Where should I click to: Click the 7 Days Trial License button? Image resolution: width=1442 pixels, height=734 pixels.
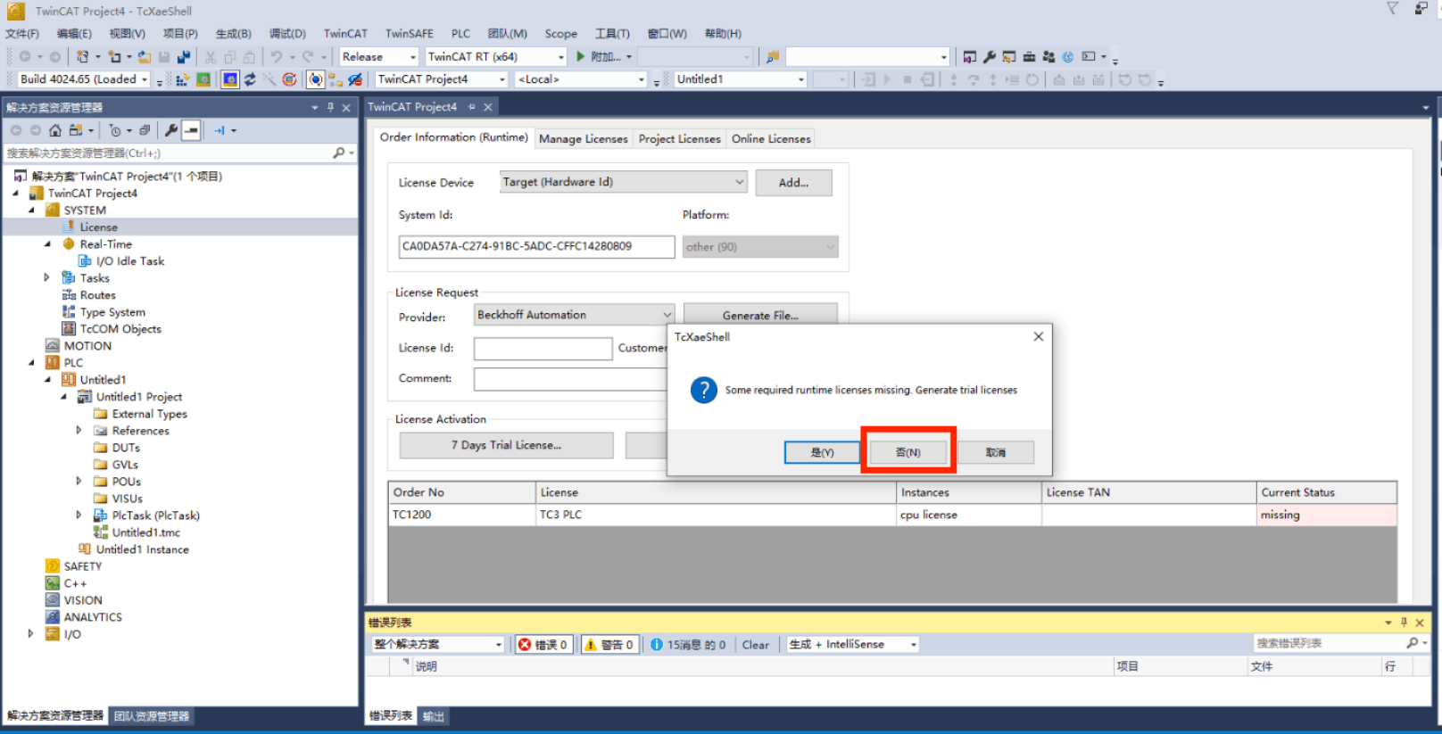click(x=506, y=445)
